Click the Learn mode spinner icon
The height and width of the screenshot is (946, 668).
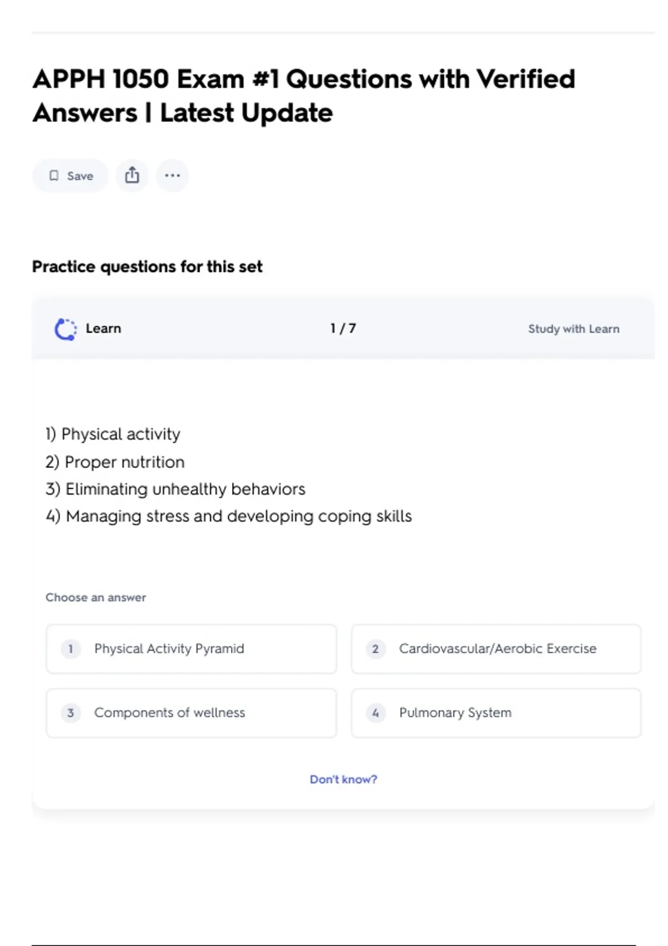(x=66, y=329)
